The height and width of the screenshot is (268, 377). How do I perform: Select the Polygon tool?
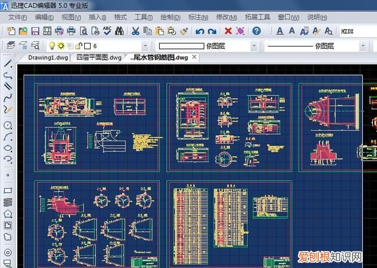point(8,213)
